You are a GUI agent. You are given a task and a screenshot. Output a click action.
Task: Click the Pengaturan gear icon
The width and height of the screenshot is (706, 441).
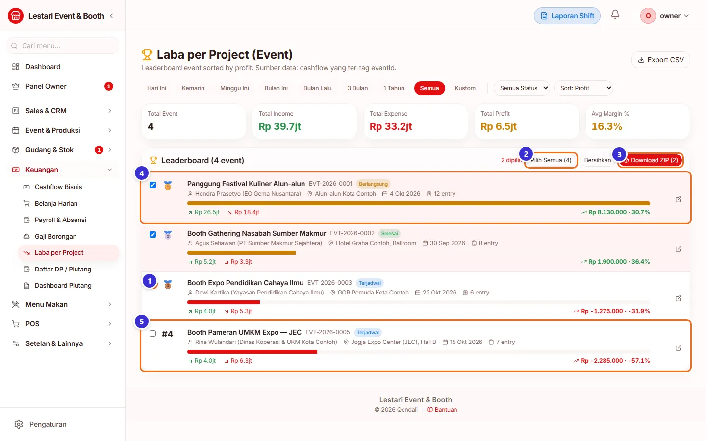(x=19, y=424)
